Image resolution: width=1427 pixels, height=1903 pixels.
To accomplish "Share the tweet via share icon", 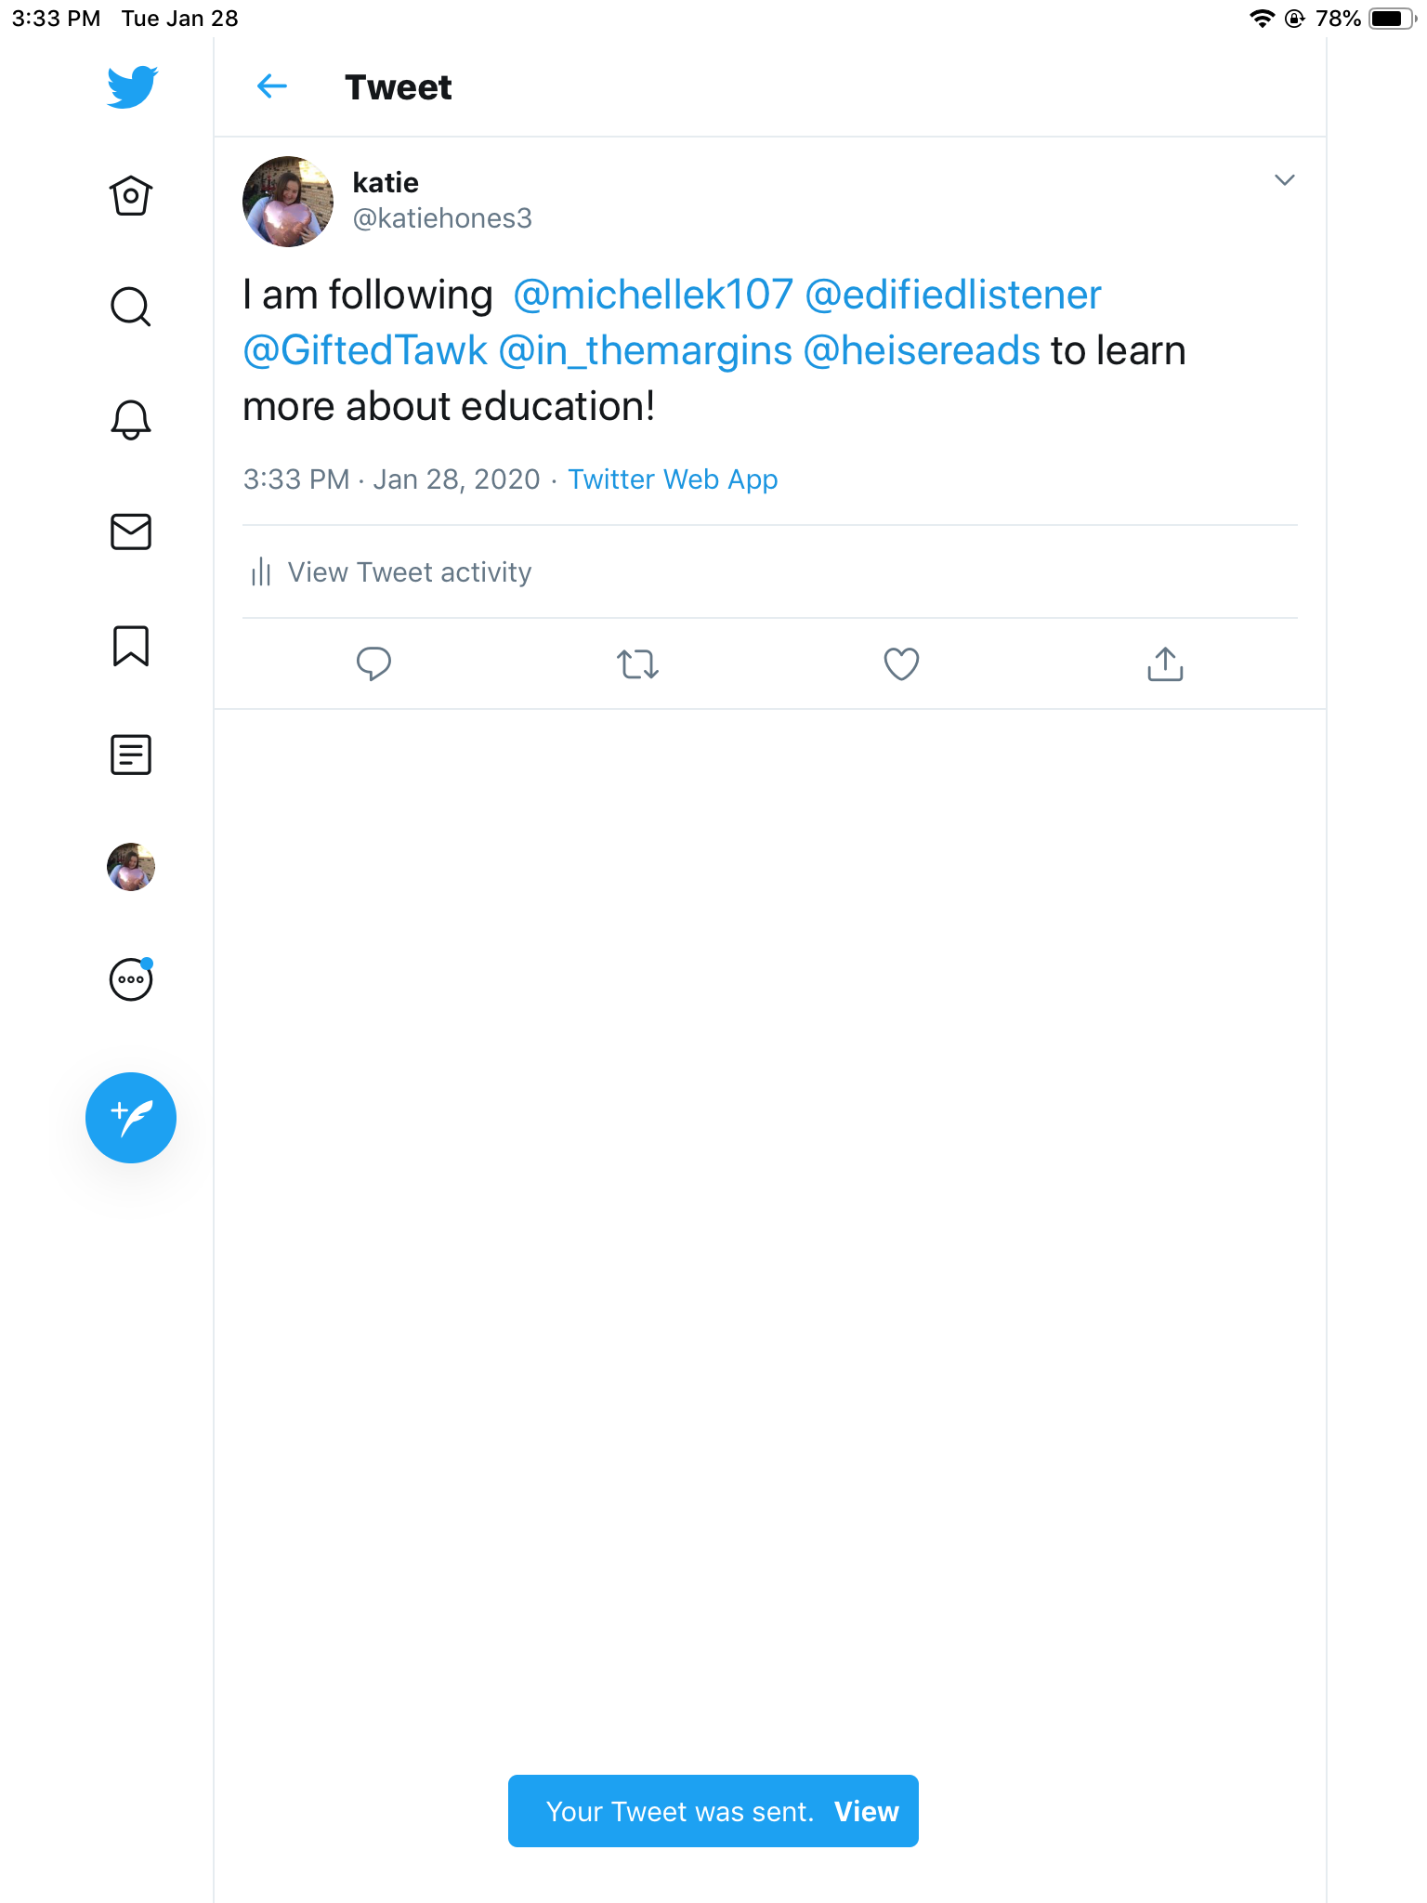I will pyautogui.click(x=1165, y=663).
